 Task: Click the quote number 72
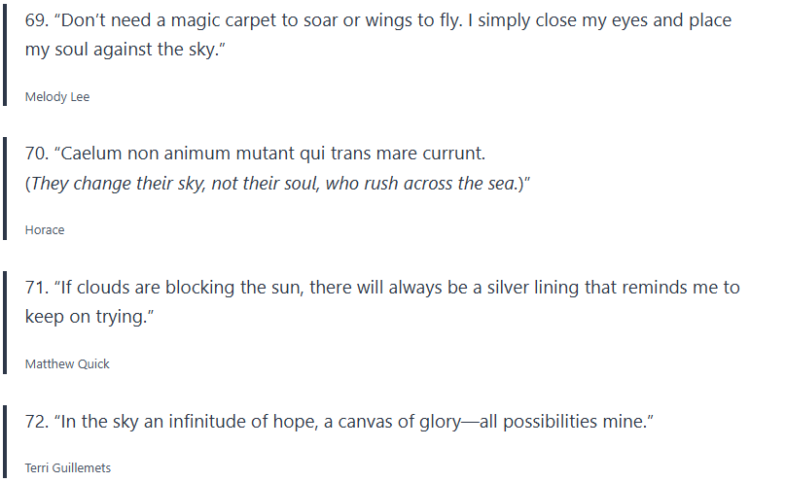36,422
